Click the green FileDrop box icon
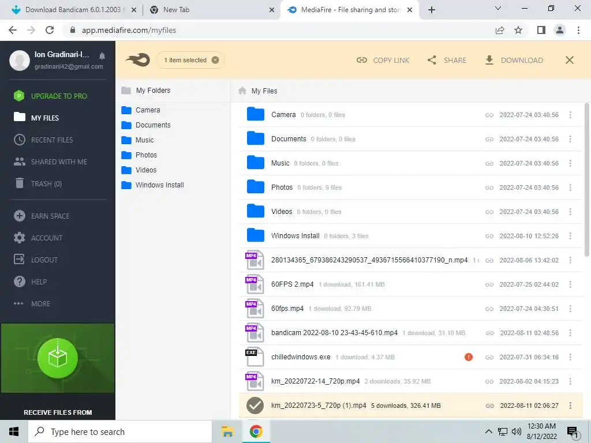 (58, 358)
